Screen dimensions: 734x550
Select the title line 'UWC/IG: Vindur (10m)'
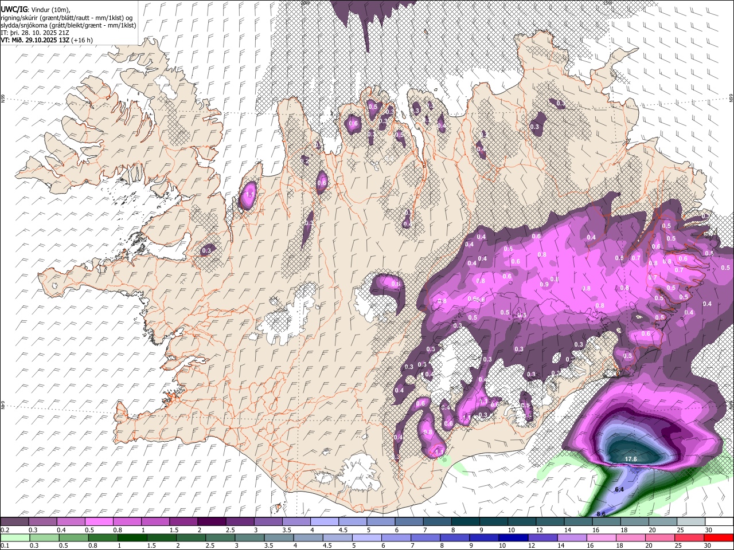tap(36, 10)
